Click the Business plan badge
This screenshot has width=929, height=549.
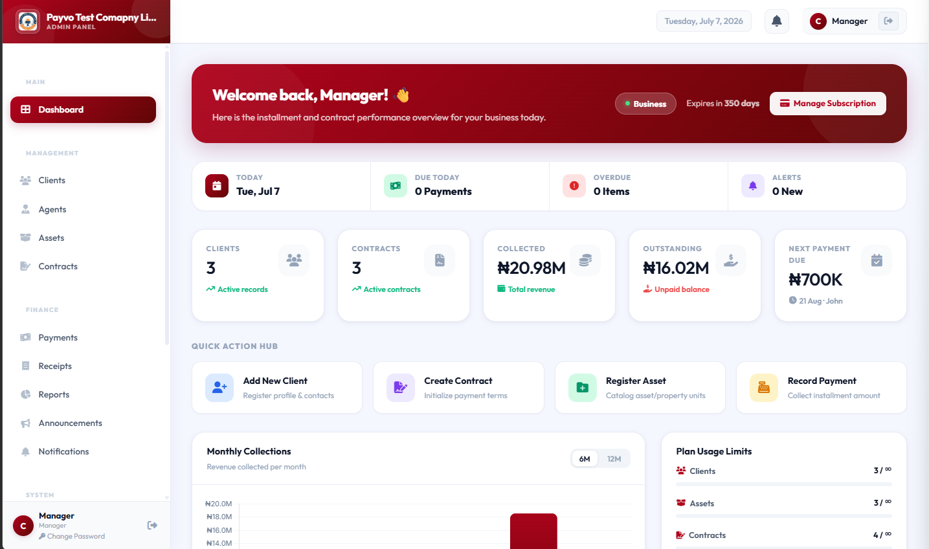point(645,104)
